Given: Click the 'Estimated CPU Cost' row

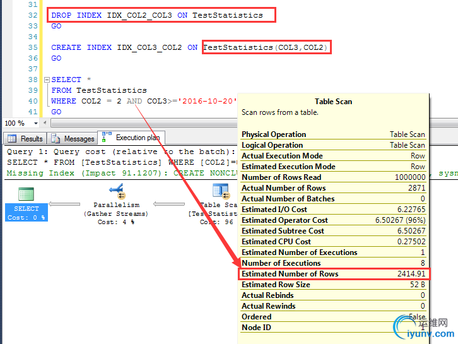Looking at the screenshot, I should click(333, 242).
